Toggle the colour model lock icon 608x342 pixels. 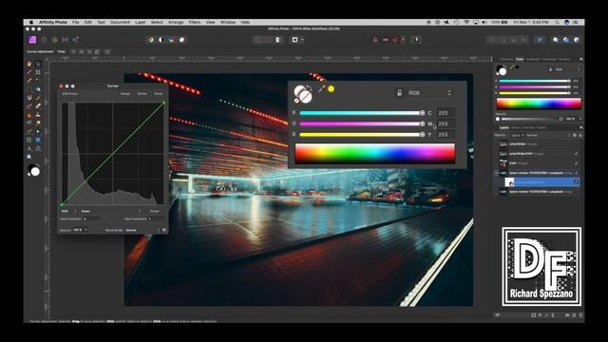click(551, 69)
